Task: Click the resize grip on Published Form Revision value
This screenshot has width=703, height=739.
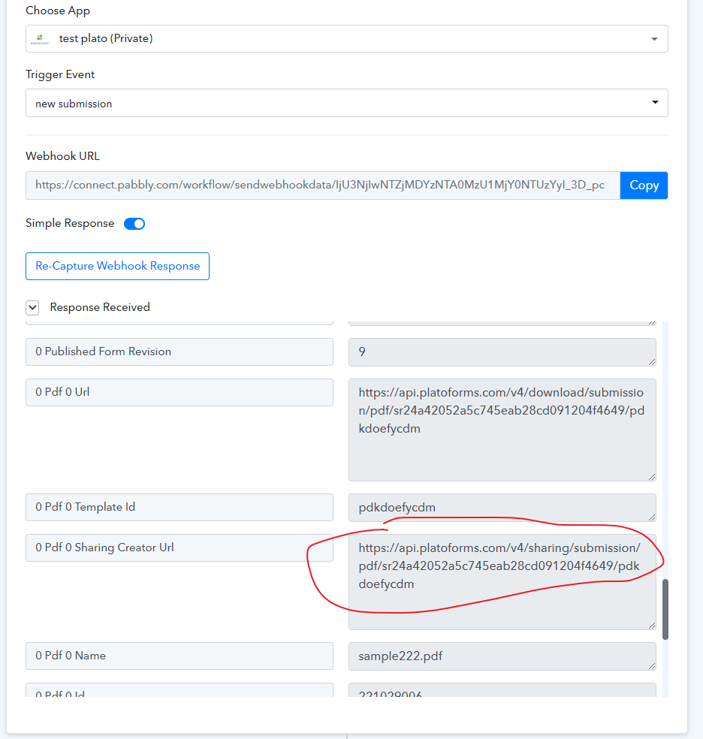Action: pos(652,362)
